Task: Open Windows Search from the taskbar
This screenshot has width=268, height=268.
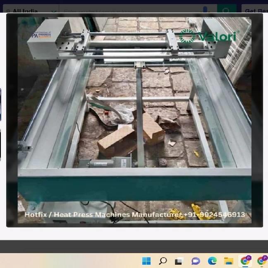Action: click(x=163, y=261)
